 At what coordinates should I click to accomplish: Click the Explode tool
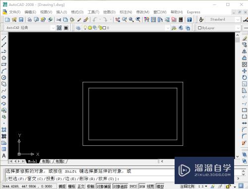(x=245, y=142)
